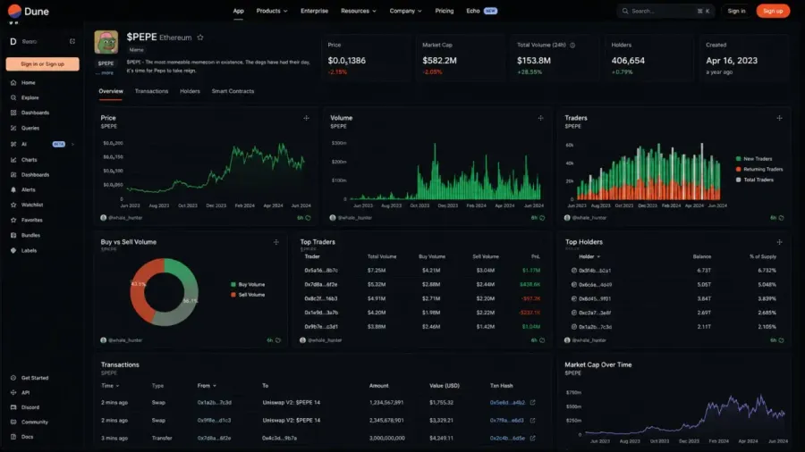Open Get Started in the sidebar

click(x=30, y=378)
